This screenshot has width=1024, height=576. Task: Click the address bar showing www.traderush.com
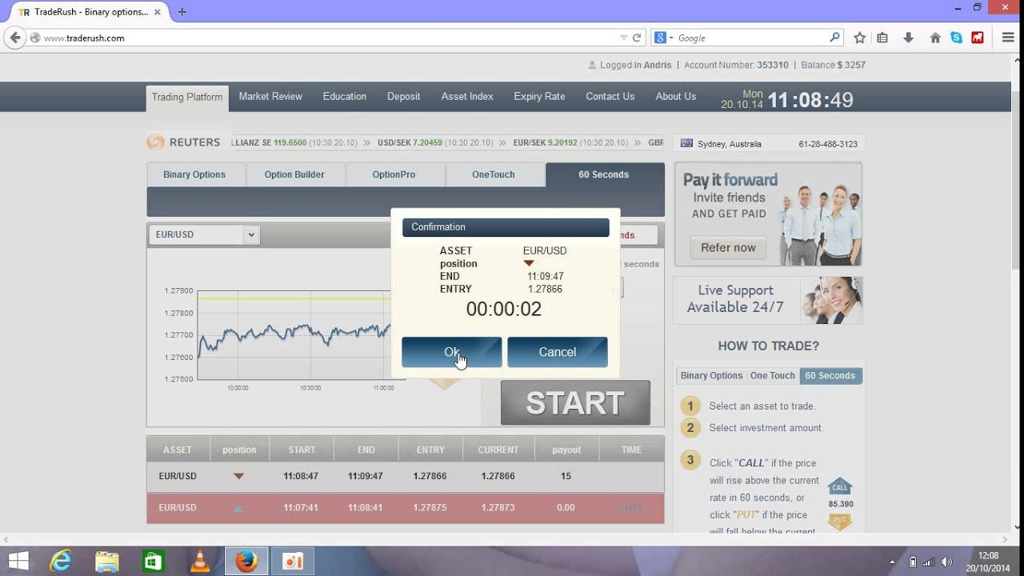coord(328,38)
